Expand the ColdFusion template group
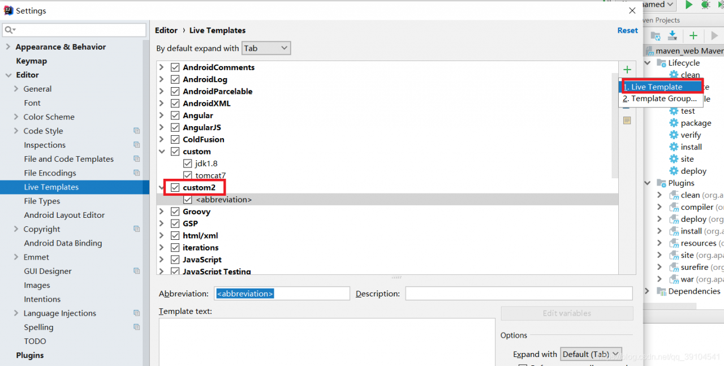The image size is (724, 366). click(162, 139)
